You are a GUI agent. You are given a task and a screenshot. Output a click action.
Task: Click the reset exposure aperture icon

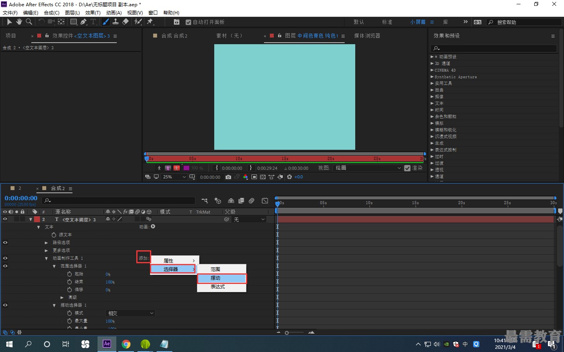[x=289, y=177]
